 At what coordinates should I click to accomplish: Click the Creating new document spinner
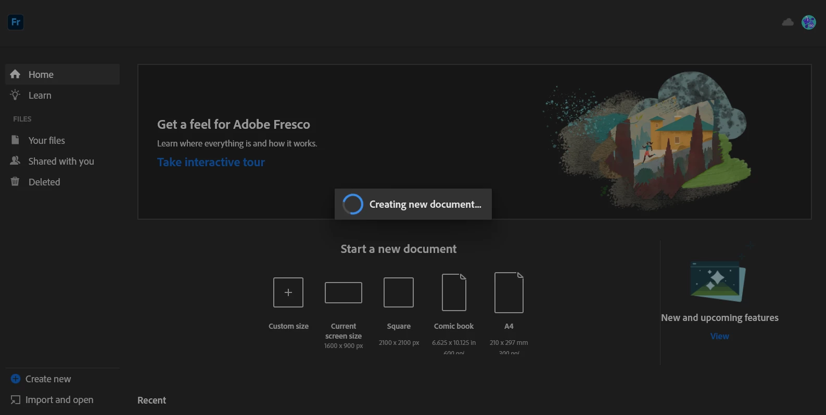[352, 204]
